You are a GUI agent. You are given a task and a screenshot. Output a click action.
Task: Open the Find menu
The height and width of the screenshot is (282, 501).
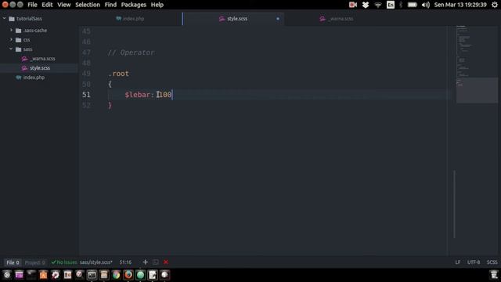(110, 5)
